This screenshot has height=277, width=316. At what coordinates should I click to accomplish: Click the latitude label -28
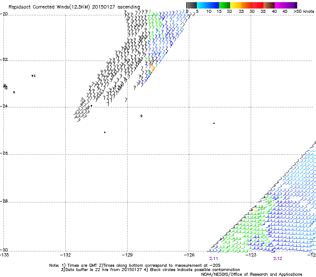point(4,201)
